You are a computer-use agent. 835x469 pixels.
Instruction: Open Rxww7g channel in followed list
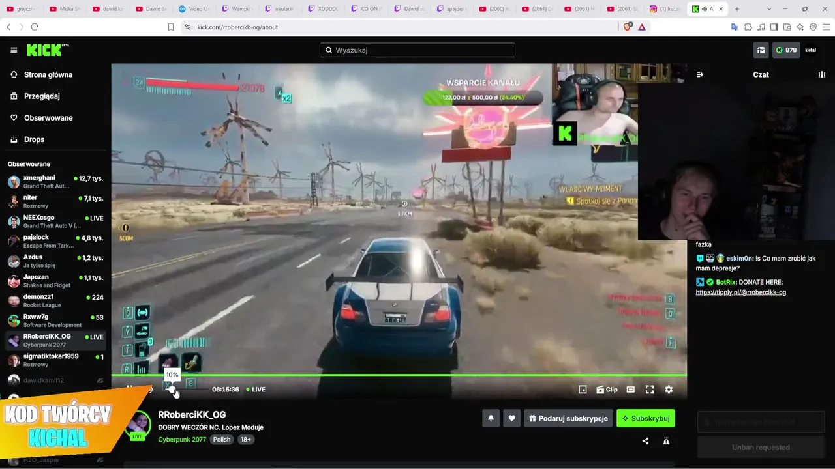click(55, 320)
